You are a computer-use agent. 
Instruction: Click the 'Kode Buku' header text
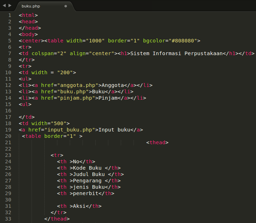click(x=87, y=168)
